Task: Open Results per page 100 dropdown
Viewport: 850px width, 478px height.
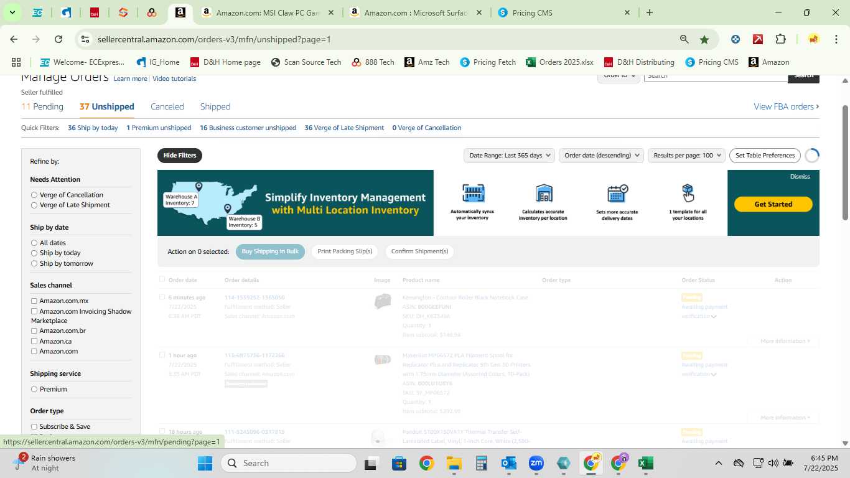Action: pos(686,156)
